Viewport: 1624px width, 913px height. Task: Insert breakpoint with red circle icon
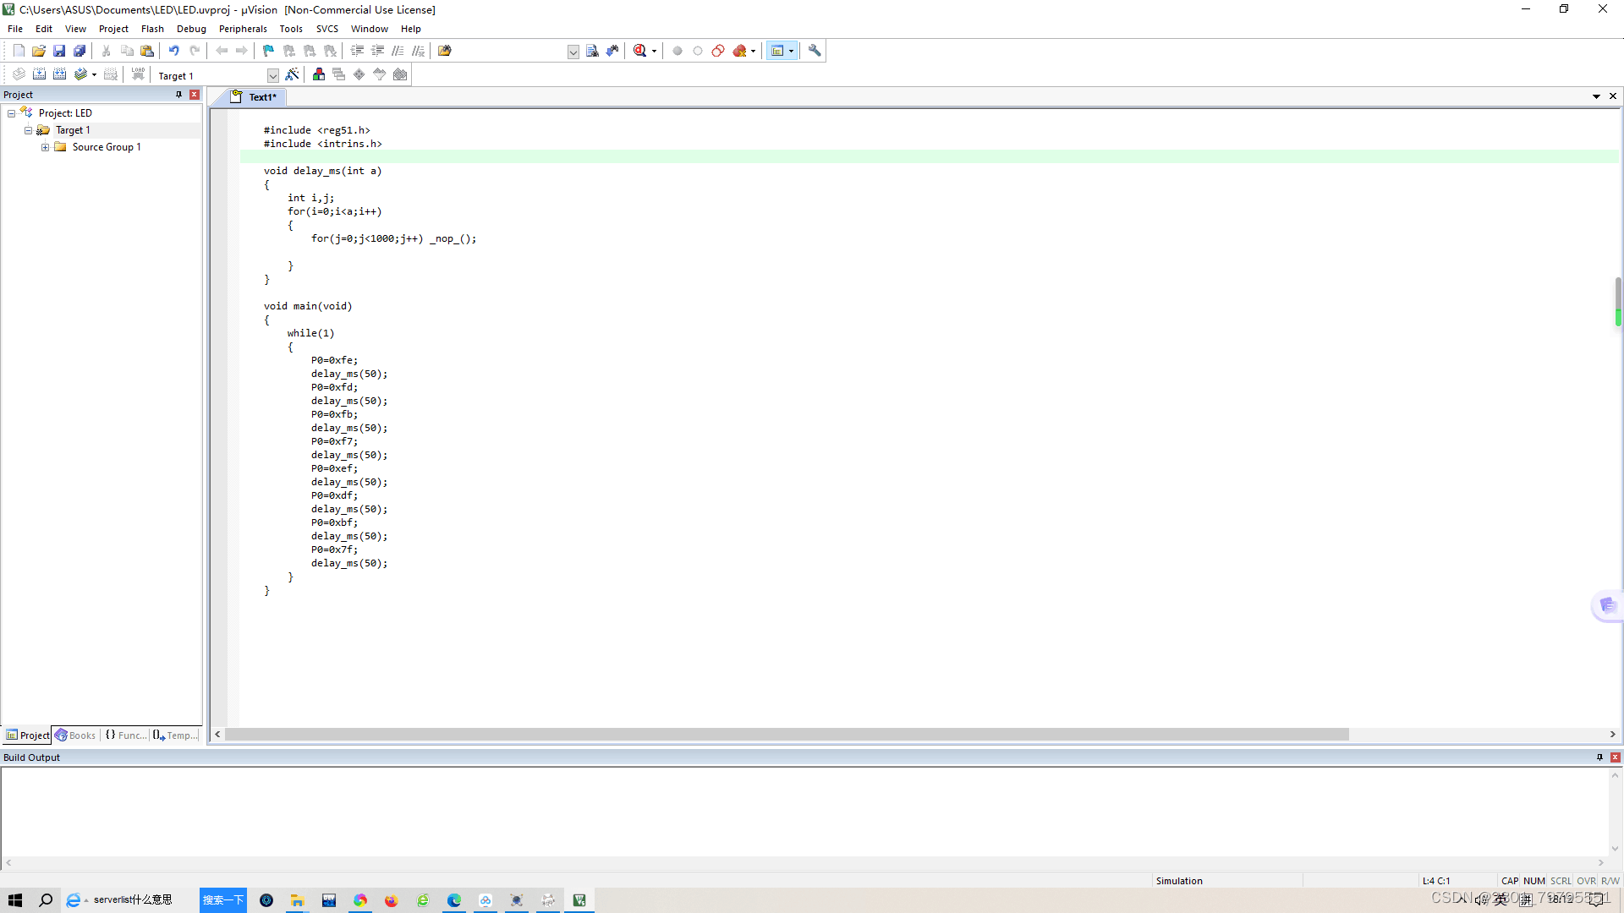pos(677,51)
